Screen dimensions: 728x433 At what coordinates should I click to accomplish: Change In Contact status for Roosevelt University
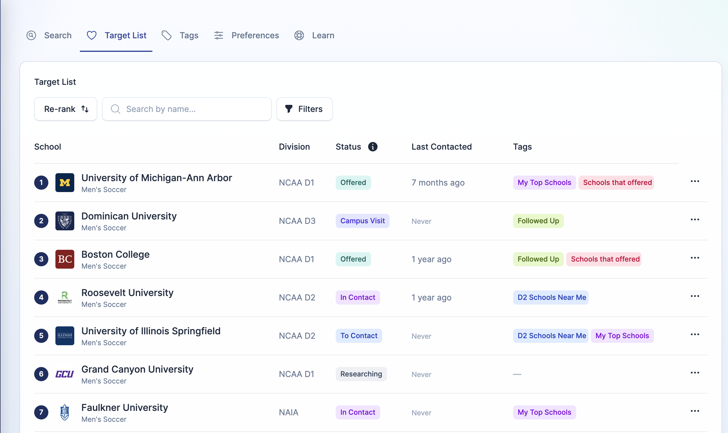[x=358, y=298]
